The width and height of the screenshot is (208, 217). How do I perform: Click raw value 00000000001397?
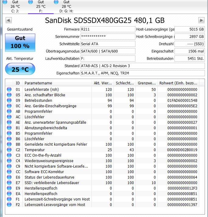pos(182,205)
